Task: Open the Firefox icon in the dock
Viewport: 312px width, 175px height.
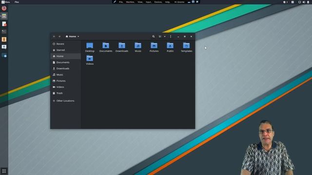Action: 4,8
